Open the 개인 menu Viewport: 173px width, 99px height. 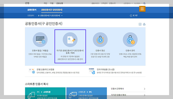[45, 3]
